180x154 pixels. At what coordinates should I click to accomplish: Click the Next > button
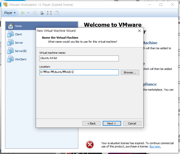tap(112, 123)
